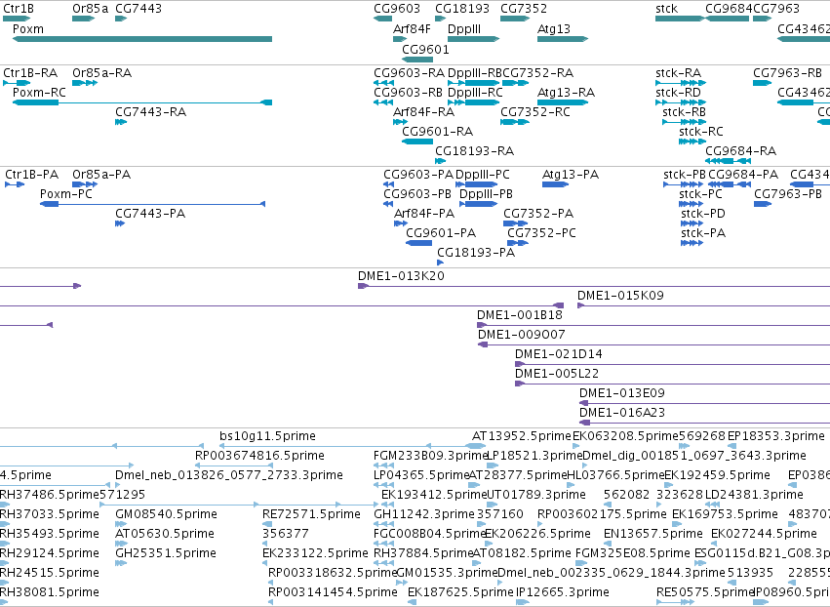Select the DME1-005L22 BAC clone label
The image size is (830, 607).
click(x=557, y=375)
